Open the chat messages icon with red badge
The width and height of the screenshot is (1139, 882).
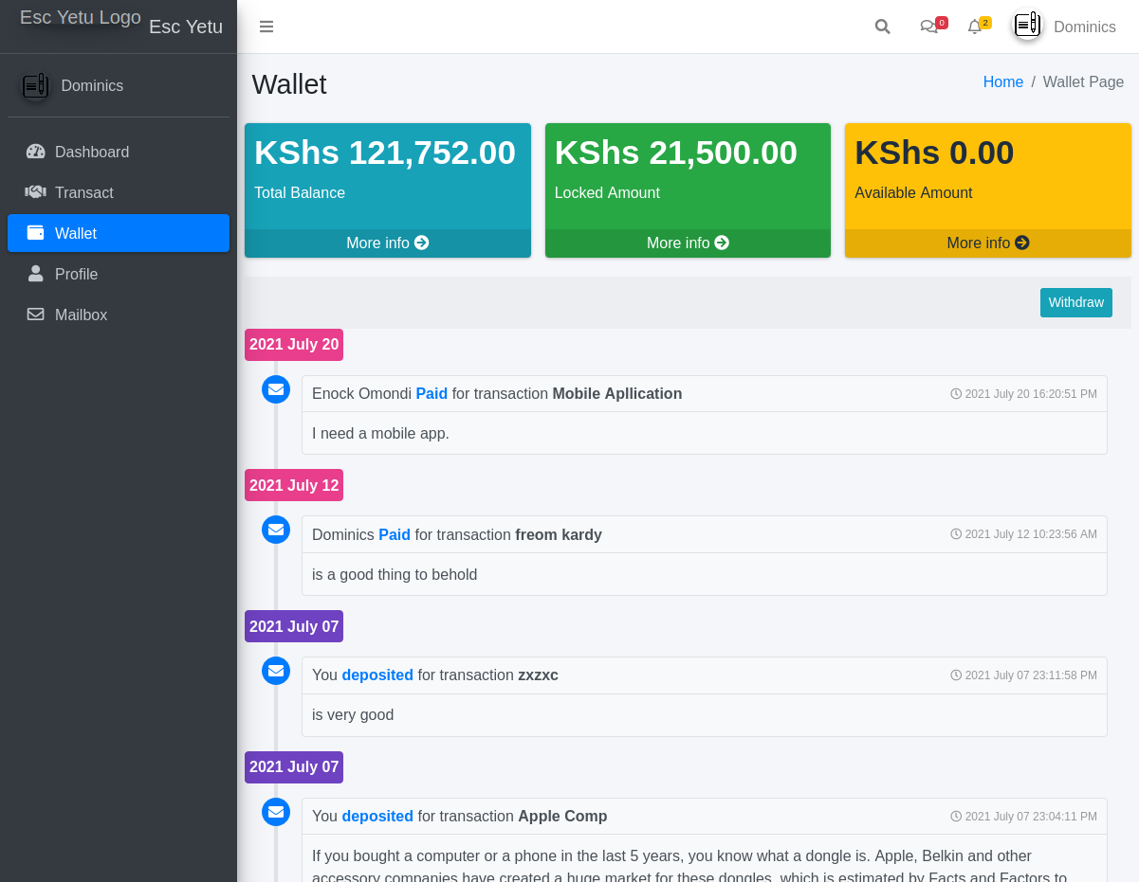[x=929, y=27]
